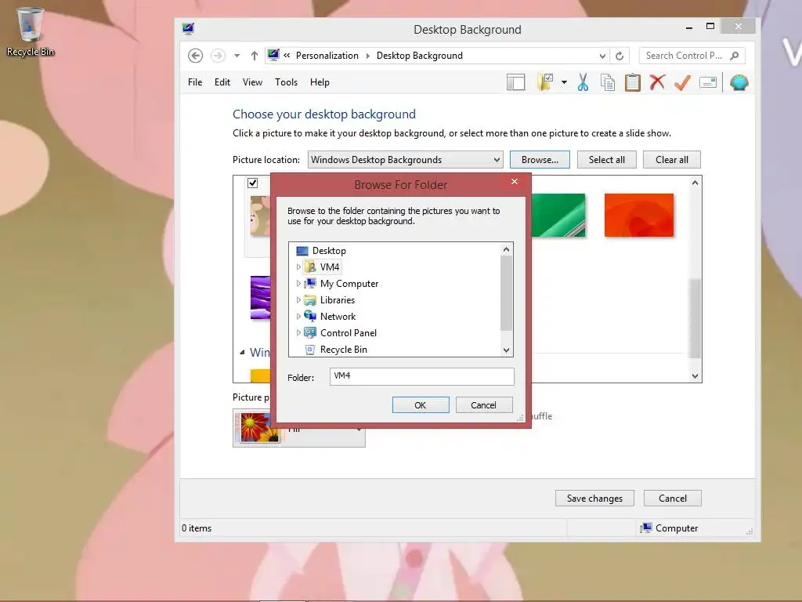Viewport: 802px width, 602px height.
Task: Select the orange-red wallpaper thumbnail
Action: point(639,215)
